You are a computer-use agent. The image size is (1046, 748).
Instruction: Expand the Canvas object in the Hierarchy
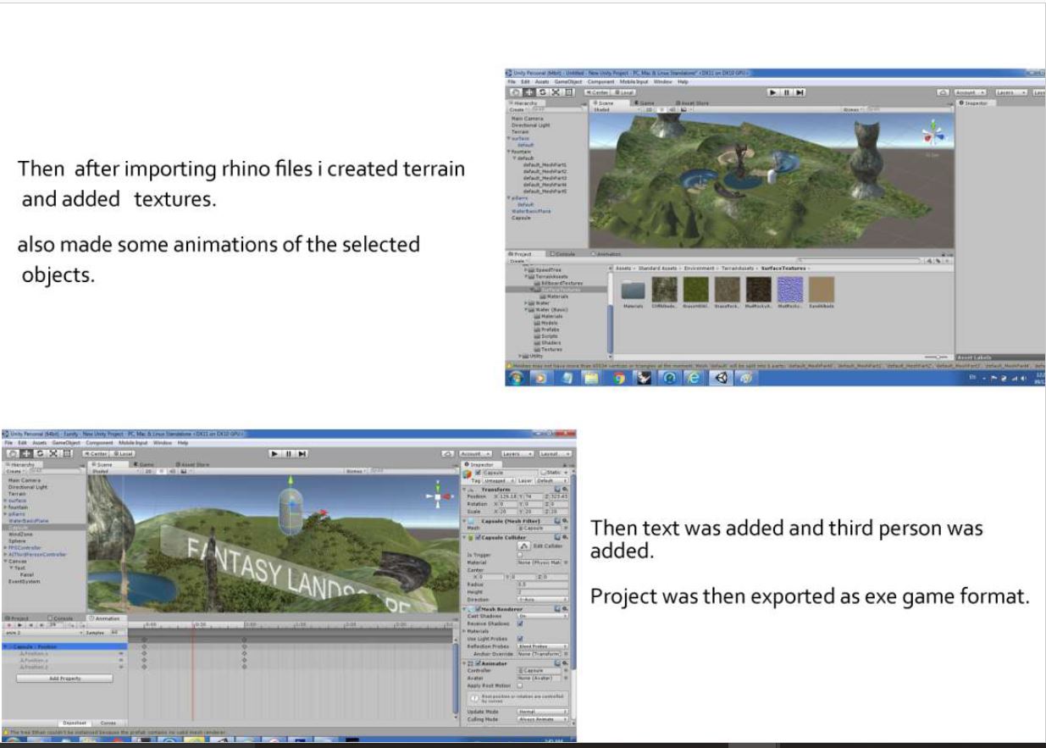tap(5, 561)
